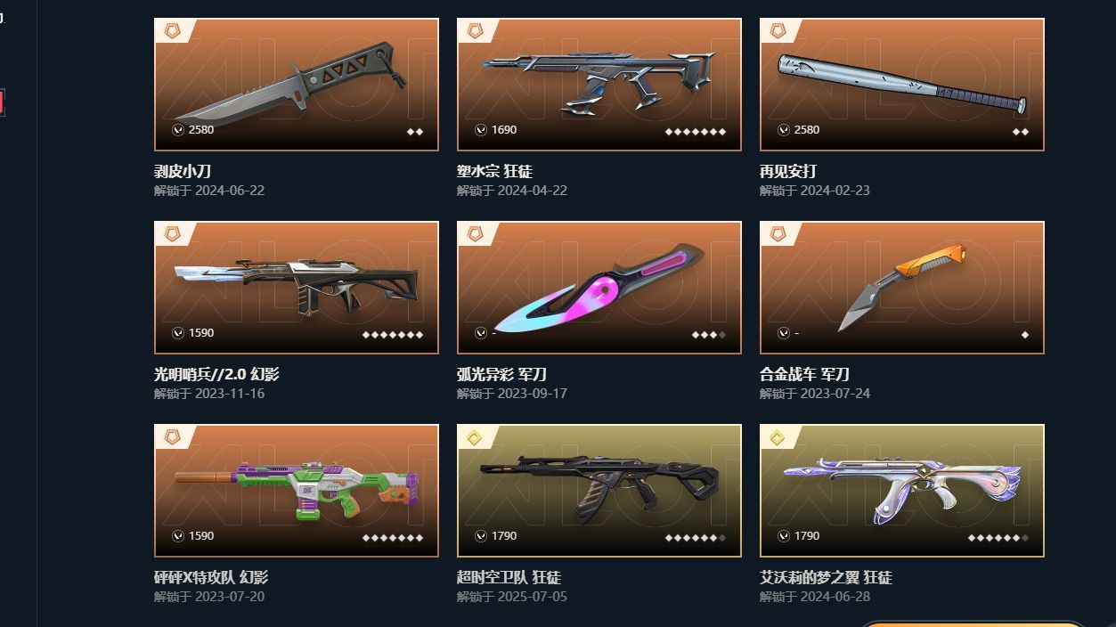Click the tier badge icon on 再见安打 card
The width and height of the screenshot is (1116, 627).
[x=778, y=31]
